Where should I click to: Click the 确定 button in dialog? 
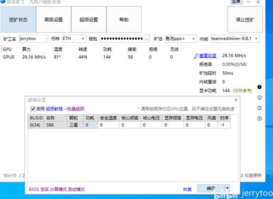pos(211,188)
